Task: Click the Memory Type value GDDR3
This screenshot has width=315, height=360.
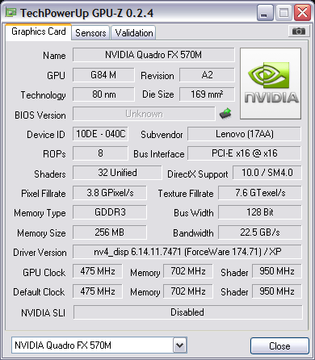Action: click(x=110, y=212)
